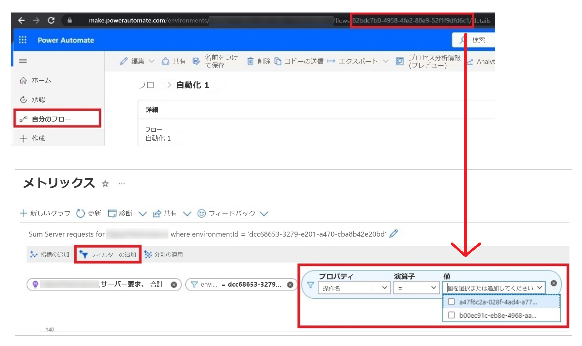Select 自分のフロー in the navigation

pyautogui.click(x=57, y=119)
